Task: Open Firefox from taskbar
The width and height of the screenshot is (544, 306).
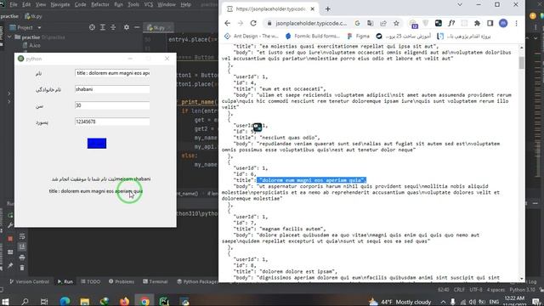Action: pyautogui.click(x=124, y=301)
